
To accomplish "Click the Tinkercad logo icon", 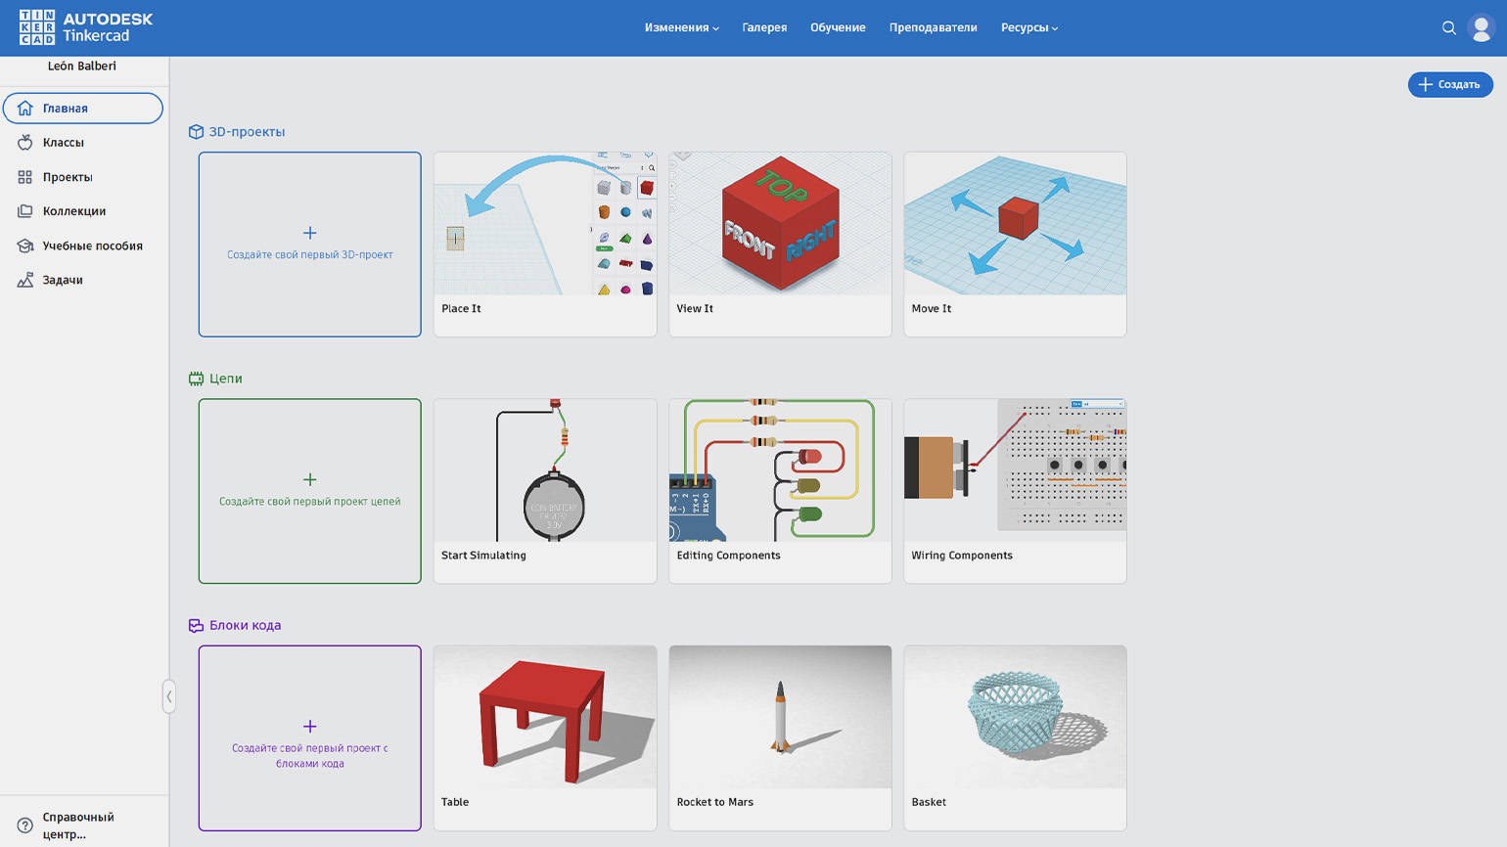I will pyautogui.click(x=37, y=27).
